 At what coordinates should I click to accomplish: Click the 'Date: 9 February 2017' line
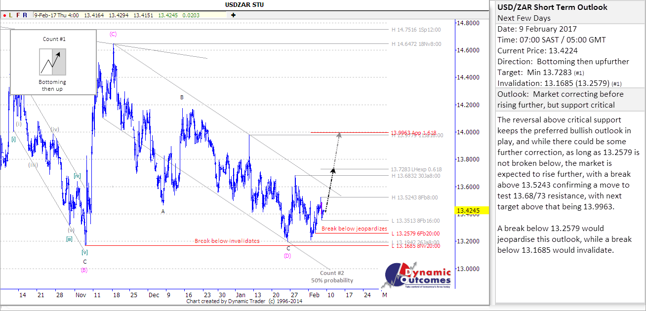click(537, 29)
